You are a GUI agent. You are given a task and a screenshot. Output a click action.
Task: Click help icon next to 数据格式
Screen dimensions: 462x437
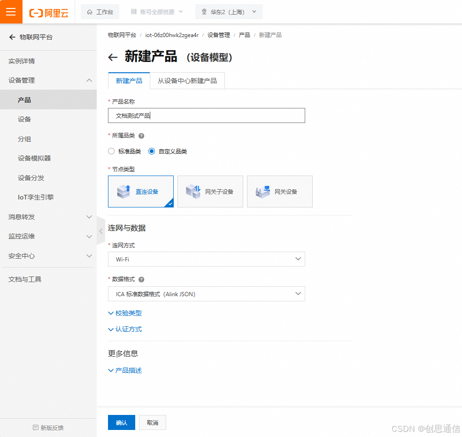tap(141, 279)
